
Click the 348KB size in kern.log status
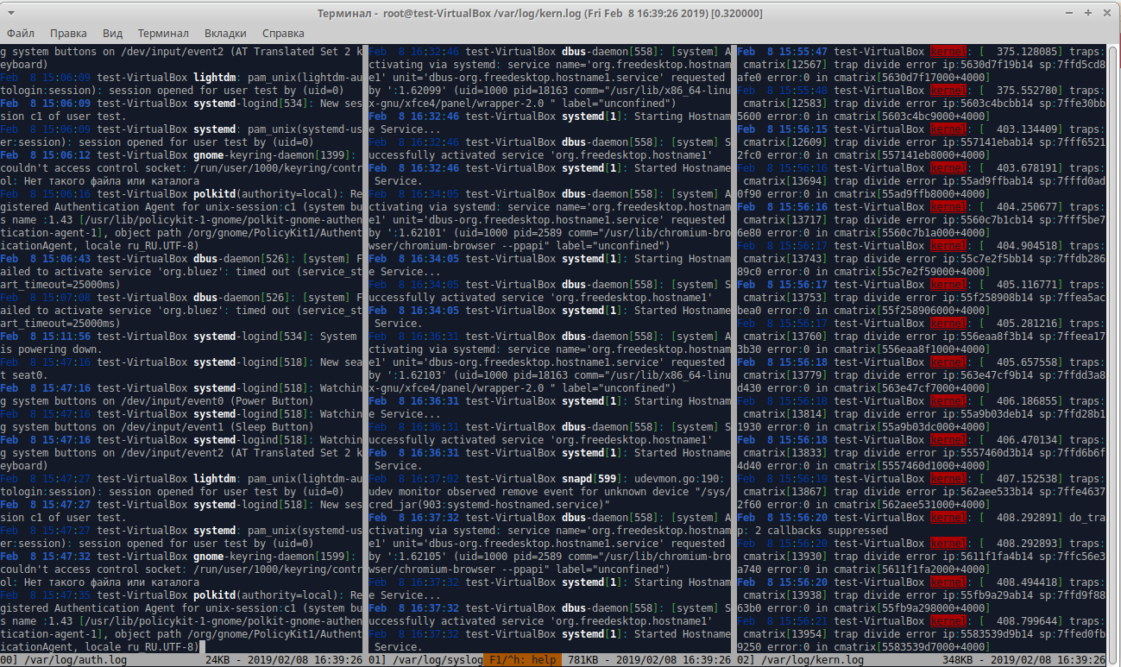pyautogui.click(x=958, y=660)
